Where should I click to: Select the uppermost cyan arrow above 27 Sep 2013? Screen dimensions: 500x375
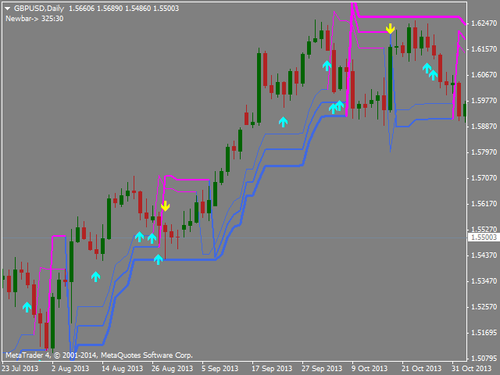tap(327, 66)
